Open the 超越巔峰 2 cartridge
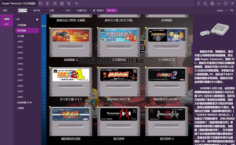 (71, 42)
